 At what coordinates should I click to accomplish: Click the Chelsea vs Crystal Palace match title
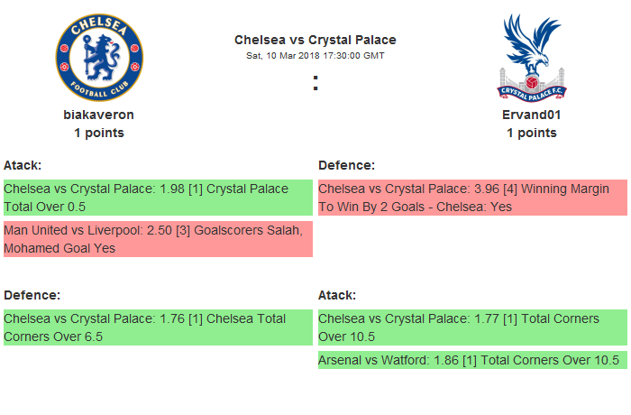(315, 40)
